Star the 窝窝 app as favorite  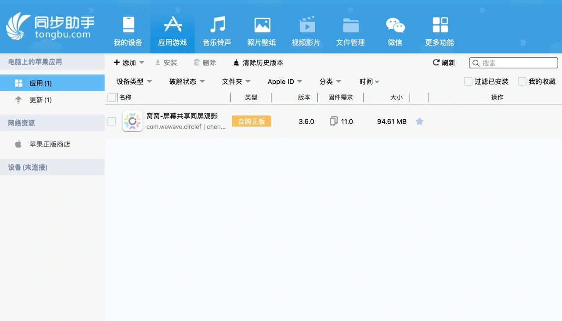pos(419,121)
